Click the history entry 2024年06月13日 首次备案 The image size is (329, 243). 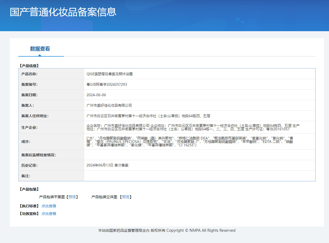107,165
